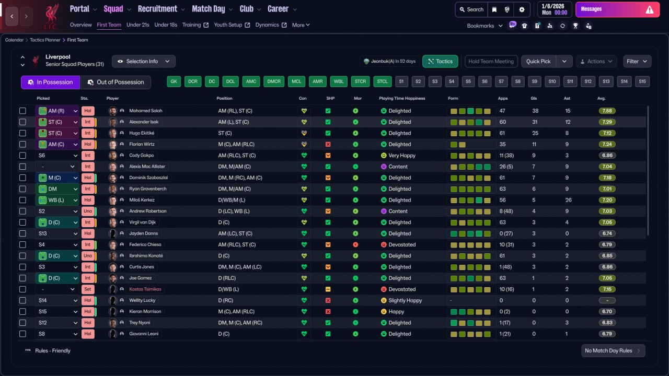Click the Liverpool club crest logo
This screenshot has width=669, height=376.
[51, 16]
